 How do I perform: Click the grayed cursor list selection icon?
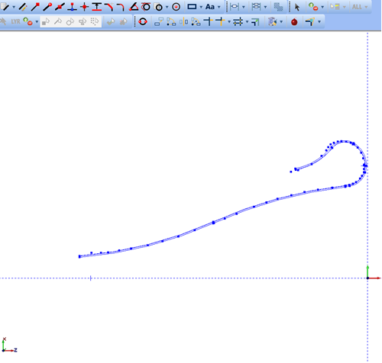[335, 7]
